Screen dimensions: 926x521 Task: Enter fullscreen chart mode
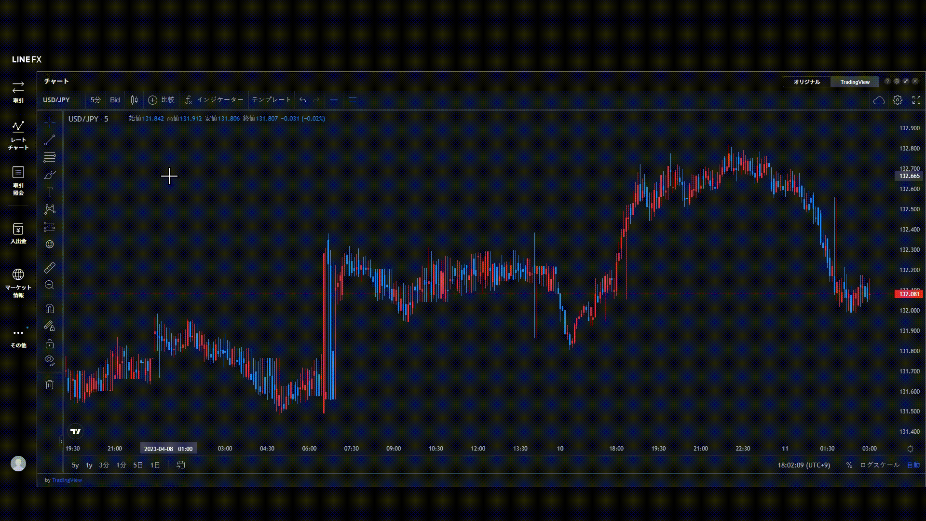point(916,100)
